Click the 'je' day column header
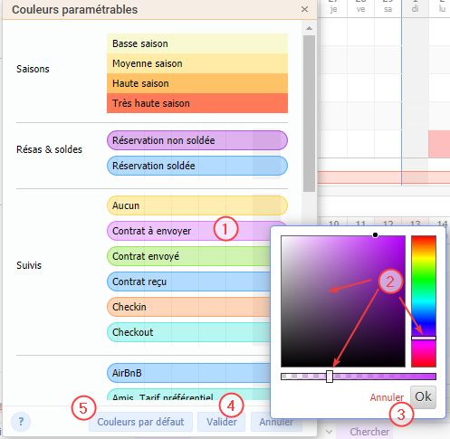 [333, 8]
